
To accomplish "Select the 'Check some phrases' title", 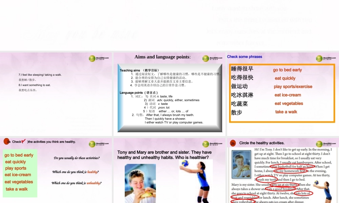I will tap(244, 57).
